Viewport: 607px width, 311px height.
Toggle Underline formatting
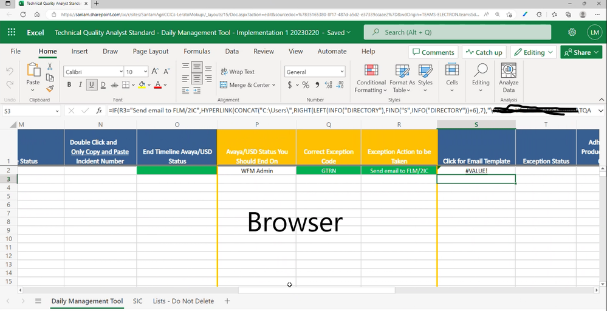click(x=92, y=84)
